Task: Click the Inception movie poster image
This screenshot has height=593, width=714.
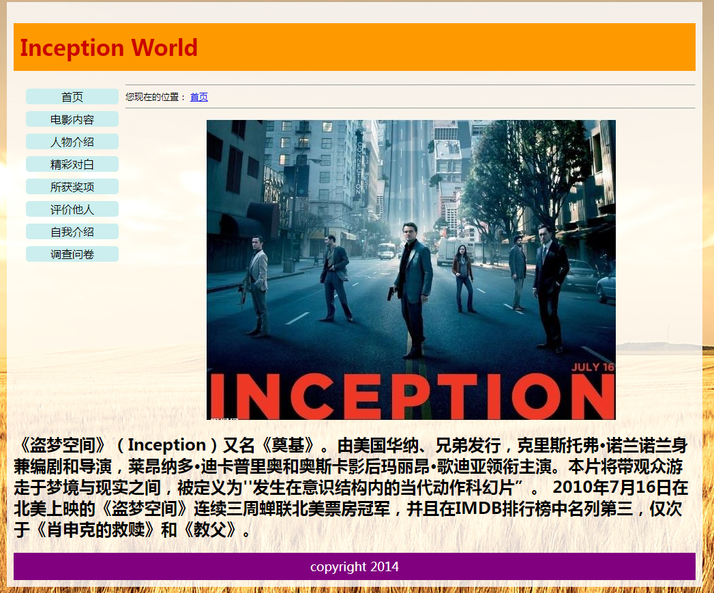Action: 411,269
